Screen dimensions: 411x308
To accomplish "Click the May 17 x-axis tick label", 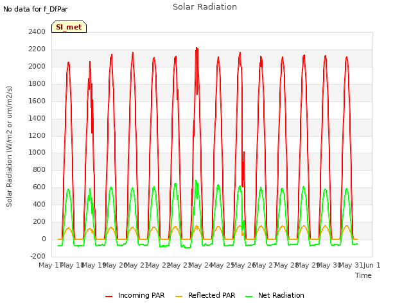I will (50, 265).
